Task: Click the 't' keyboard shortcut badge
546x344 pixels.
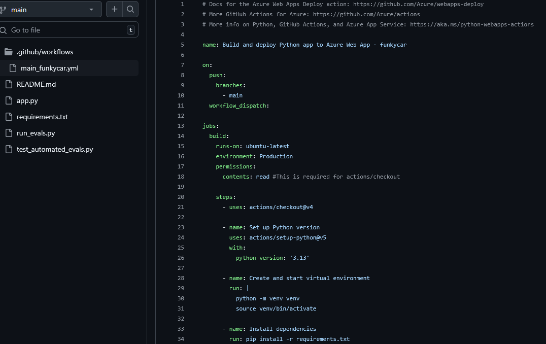Action: [x=130, y=30]
